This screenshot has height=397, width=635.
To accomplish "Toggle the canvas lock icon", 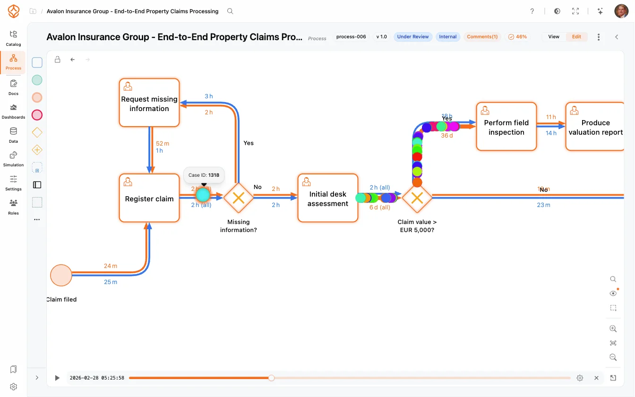I will (x=57, y=60).
